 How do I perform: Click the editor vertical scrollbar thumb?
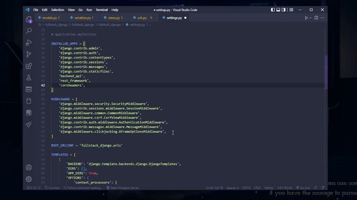point(326,72)
